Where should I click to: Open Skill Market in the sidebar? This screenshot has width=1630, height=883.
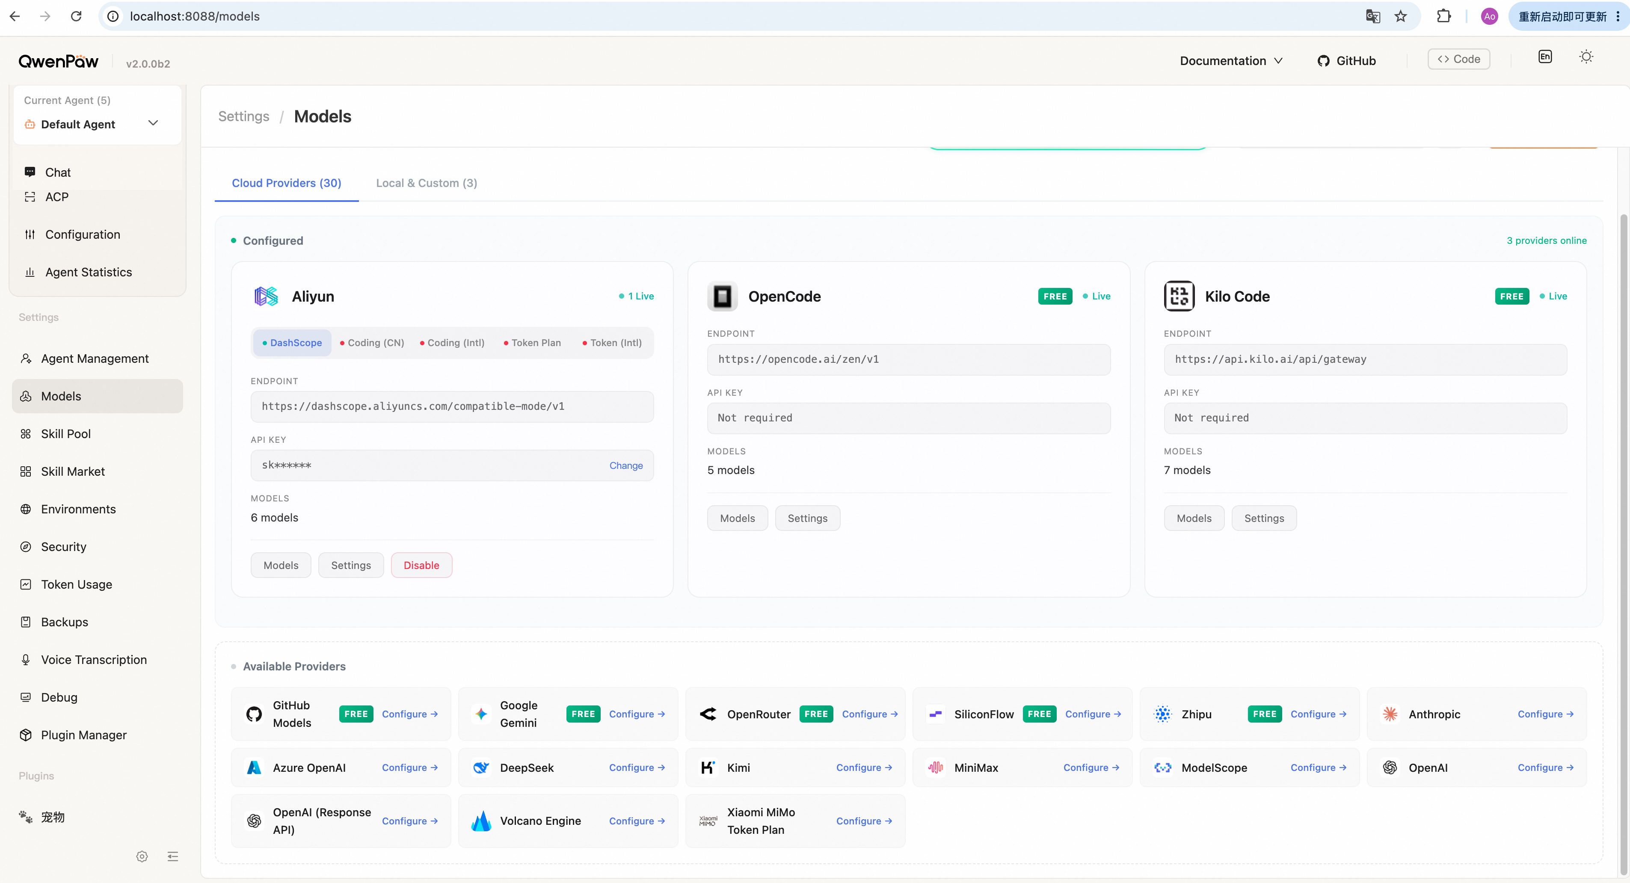coord(98,471)
